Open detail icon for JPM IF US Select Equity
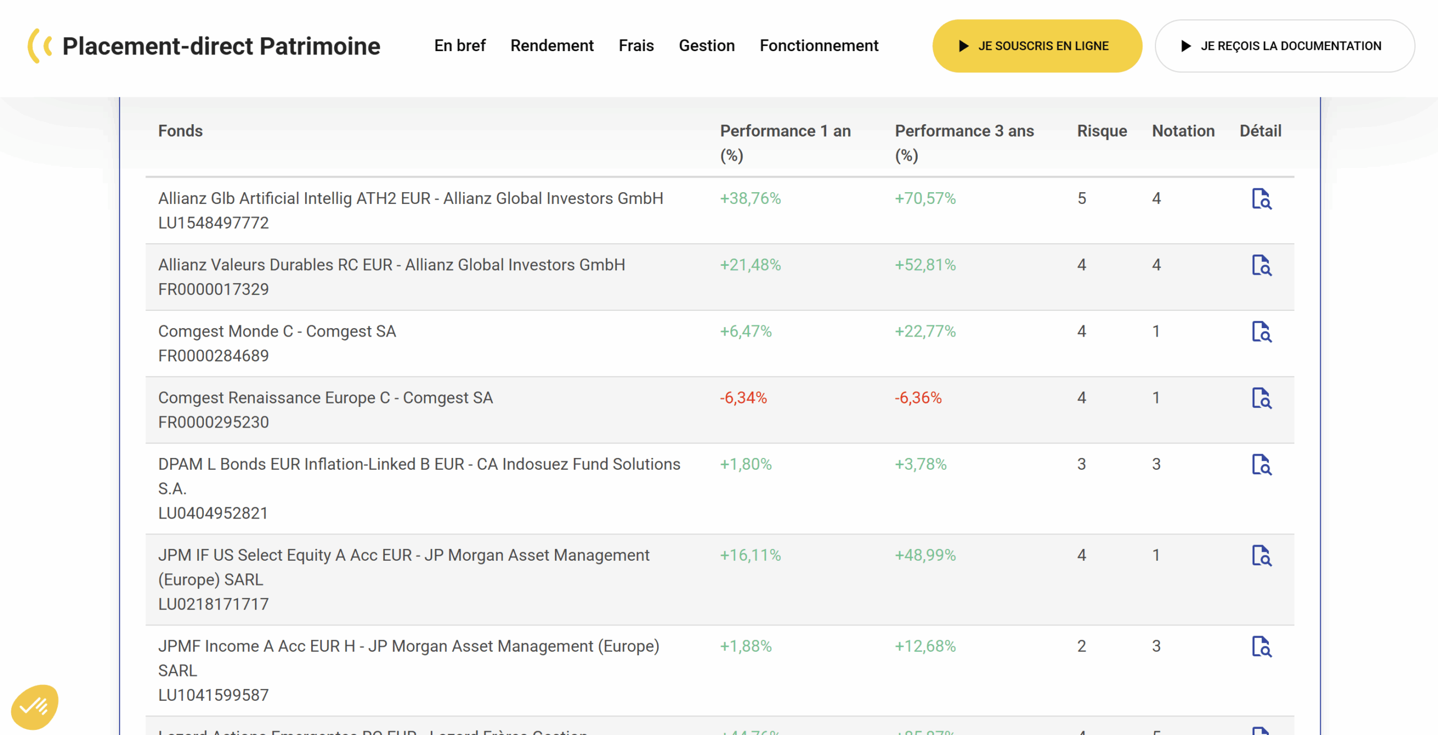 coord(1262,555)
